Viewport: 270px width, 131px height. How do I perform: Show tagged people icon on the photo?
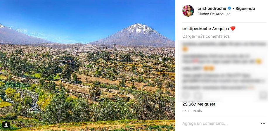6,125
